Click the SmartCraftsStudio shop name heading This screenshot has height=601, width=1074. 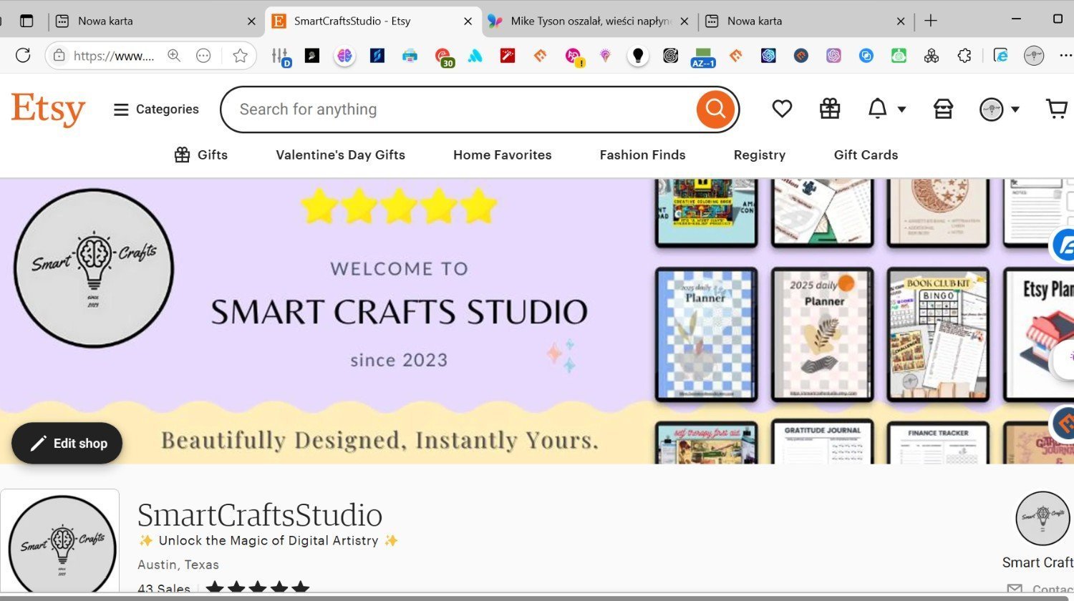click(260, 514)
